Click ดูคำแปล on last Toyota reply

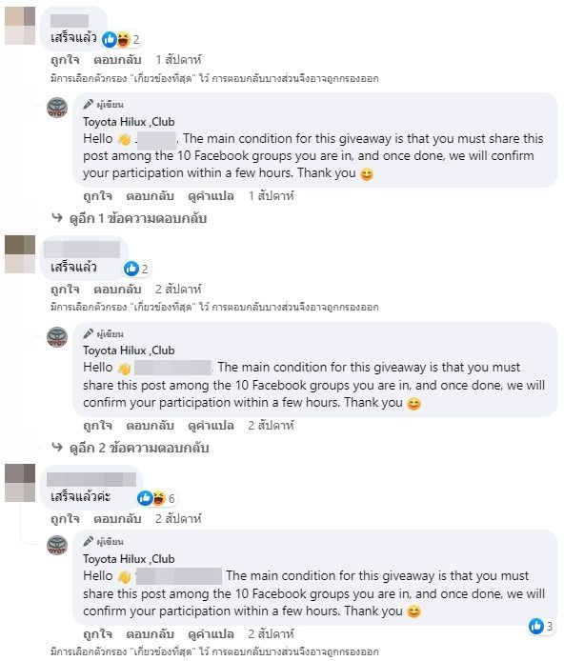(x=211, y=634)
